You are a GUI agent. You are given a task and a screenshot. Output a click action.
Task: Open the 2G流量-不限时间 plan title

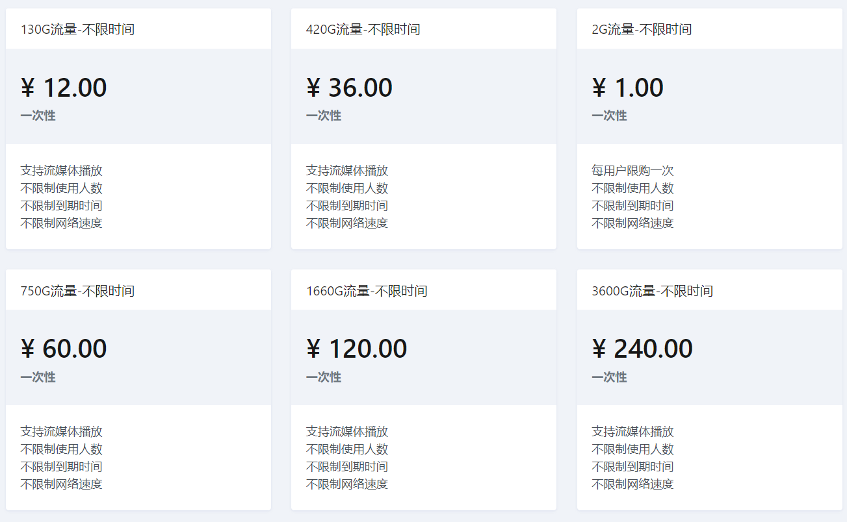click(x=641, y=29)
